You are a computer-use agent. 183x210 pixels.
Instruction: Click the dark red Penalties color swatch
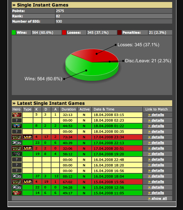click(x=119, y=32)
